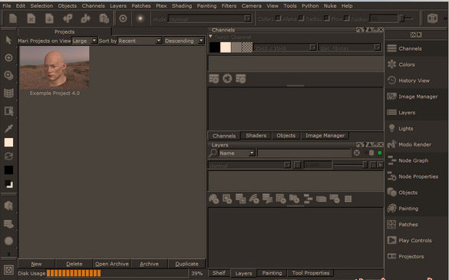
Task: Open the Example Project 4.0 thumbnail
Action: point(54,68)
